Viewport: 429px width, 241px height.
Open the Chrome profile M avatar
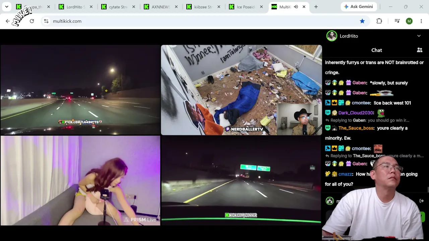point(409,21)
